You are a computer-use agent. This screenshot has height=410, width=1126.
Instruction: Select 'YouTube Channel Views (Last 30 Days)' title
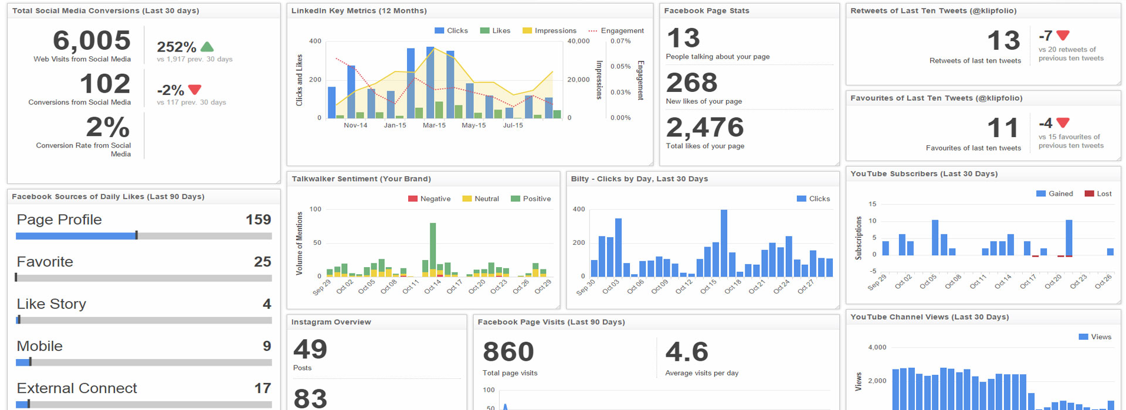(930, 317)
